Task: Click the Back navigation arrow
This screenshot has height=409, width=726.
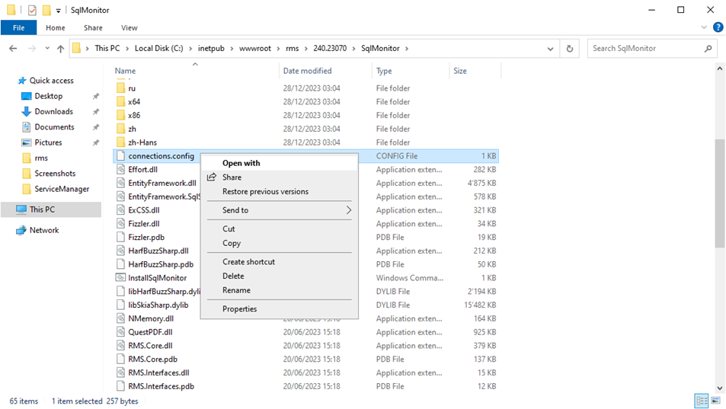Action: 13,49
